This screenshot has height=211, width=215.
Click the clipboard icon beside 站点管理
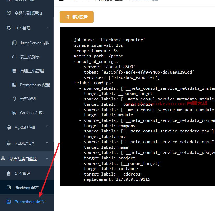pyautogui.click(x=9, y=173)
